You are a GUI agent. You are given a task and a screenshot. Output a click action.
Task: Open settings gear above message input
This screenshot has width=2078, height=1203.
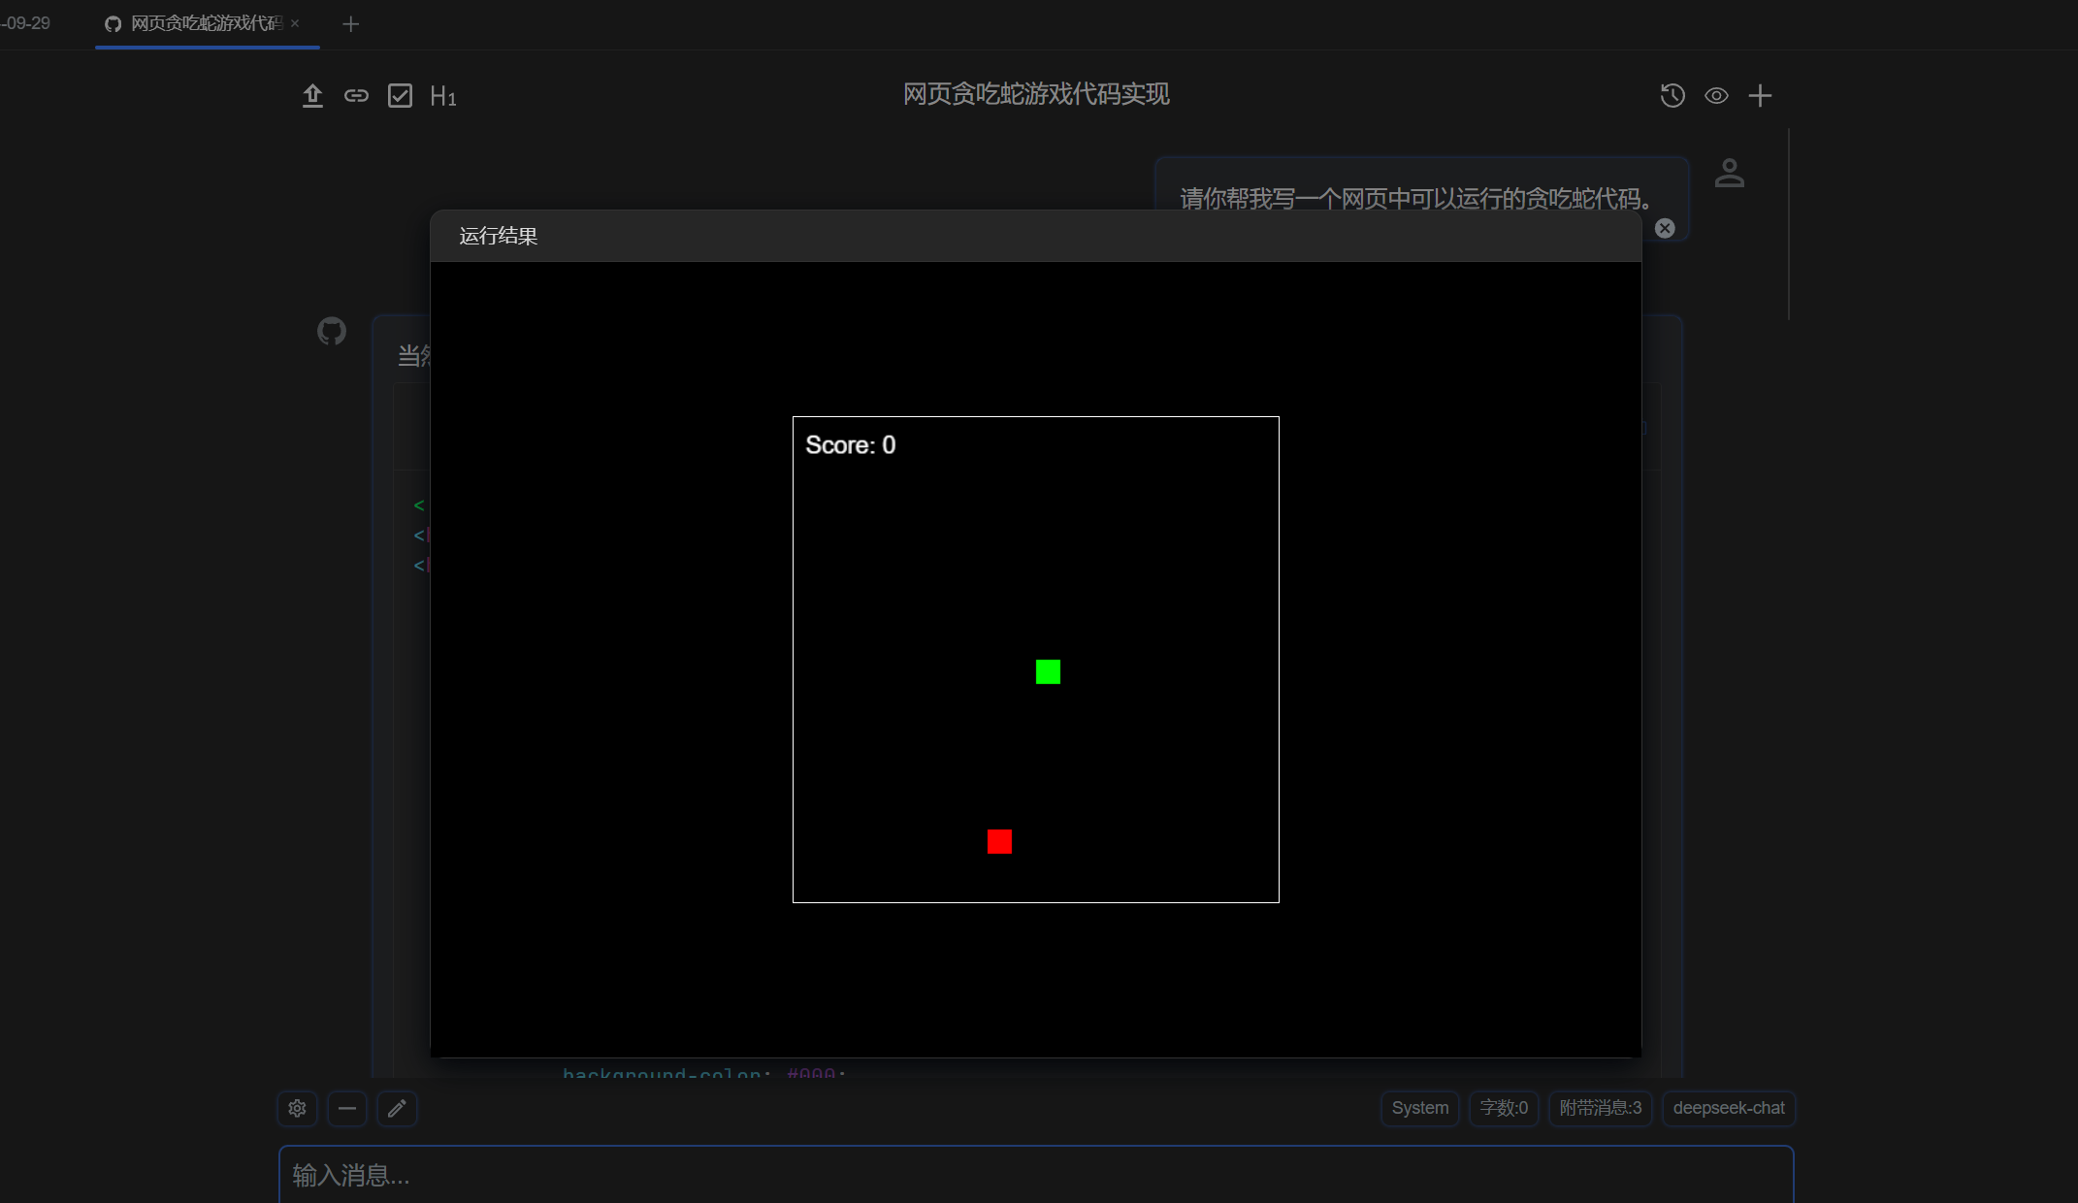point(297,1108)
